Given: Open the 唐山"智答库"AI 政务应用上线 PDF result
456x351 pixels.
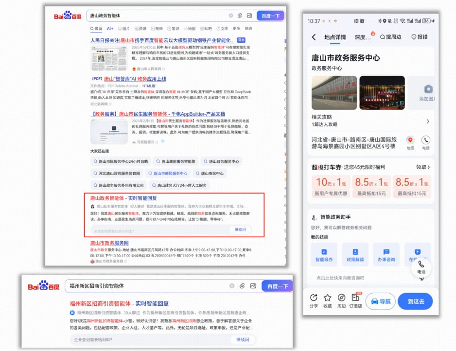Looking at the screenshot, I should tap(135, 79).
